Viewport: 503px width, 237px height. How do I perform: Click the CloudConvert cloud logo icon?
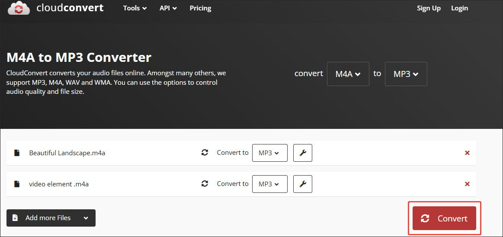19,8
